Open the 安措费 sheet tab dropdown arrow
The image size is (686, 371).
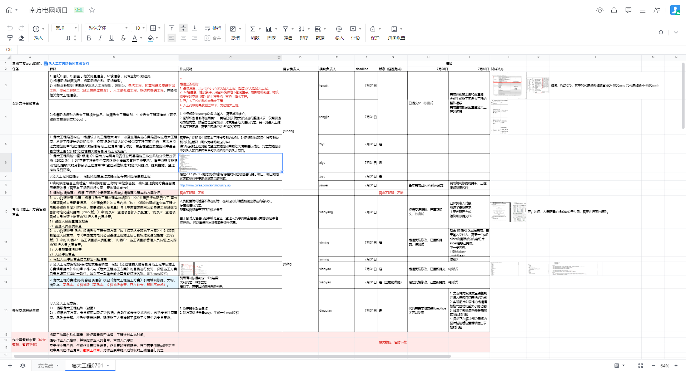click(x=58, y=366)
